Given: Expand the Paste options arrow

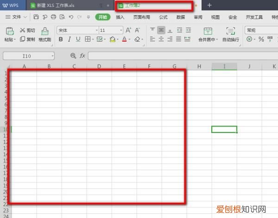Looking at the screenshot, I should [x=14, y=39].
